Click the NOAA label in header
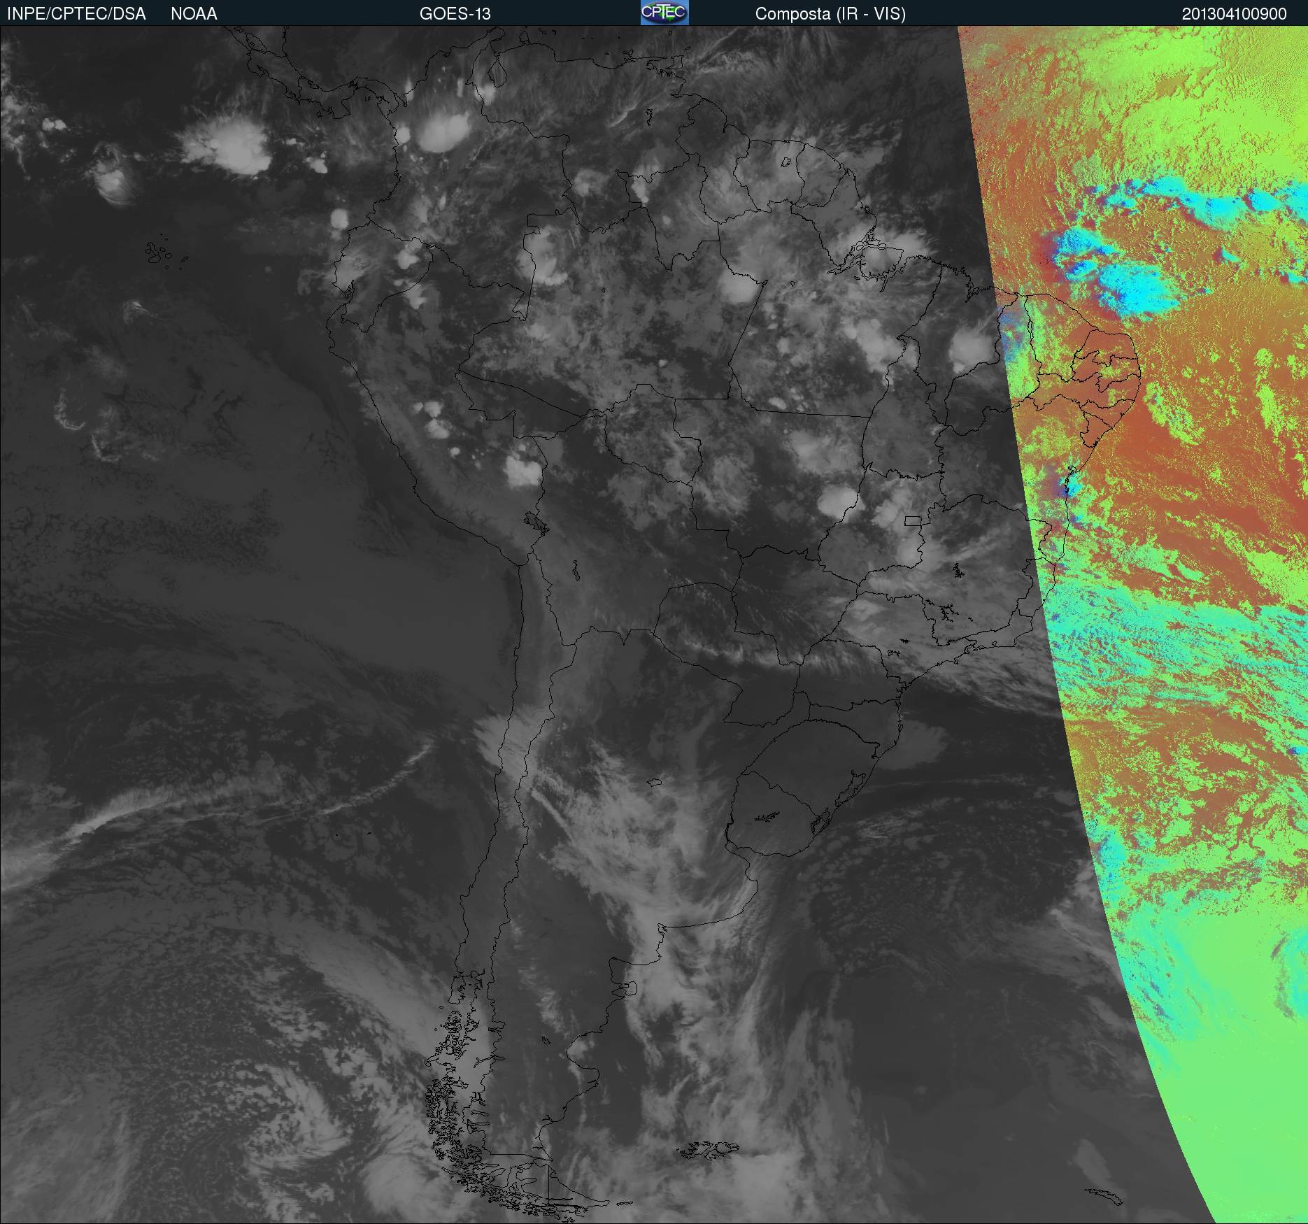 tap(194, 14)
